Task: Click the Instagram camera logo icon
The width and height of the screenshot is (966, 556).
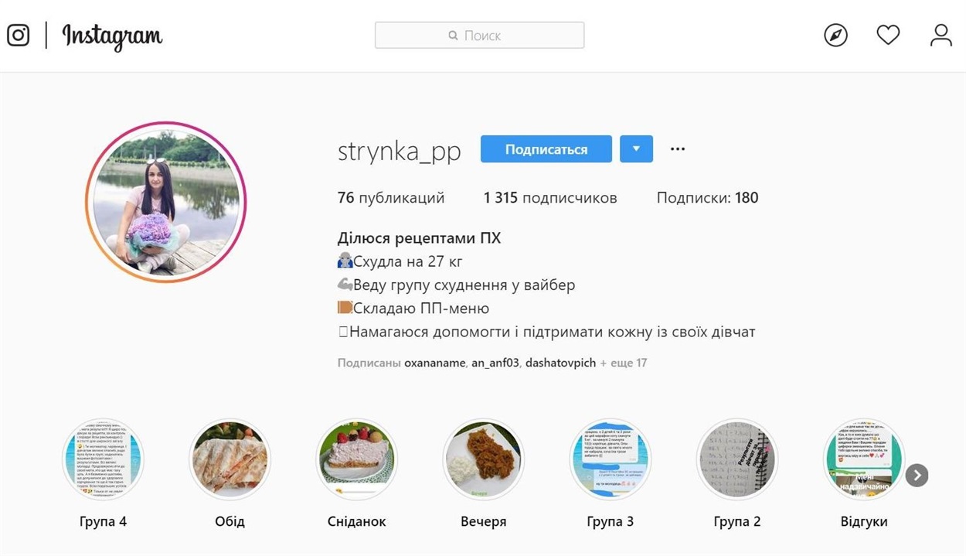Action: coord(19,36)
